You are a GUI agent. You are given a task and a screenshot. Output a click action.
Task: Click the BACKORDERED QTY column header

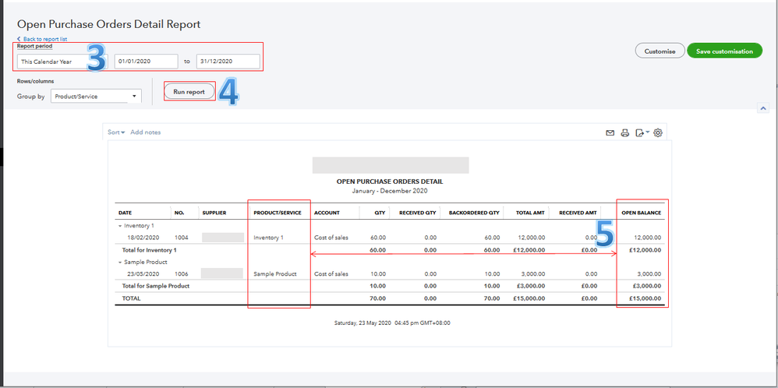tap(474, 213)
